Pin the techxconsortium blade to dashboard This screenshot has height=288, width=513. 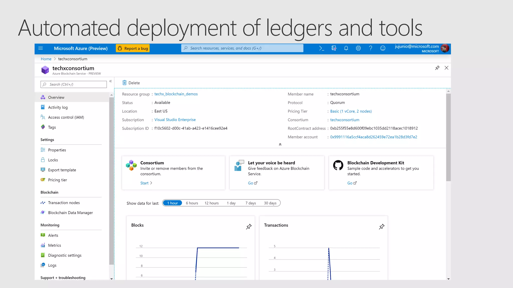[x=437, y=68]
